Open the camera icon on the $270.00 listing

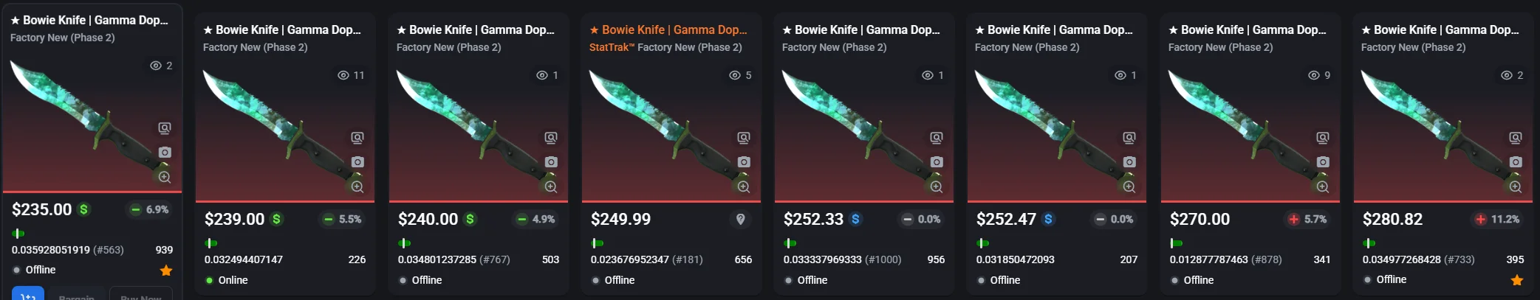click(x=1323, y=162)
